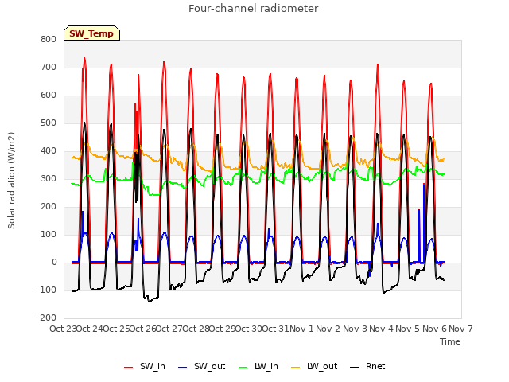This screenshot has width=509, height=382.
Task: Click the 600 y-axis tick label
Action: pos(49,95)
